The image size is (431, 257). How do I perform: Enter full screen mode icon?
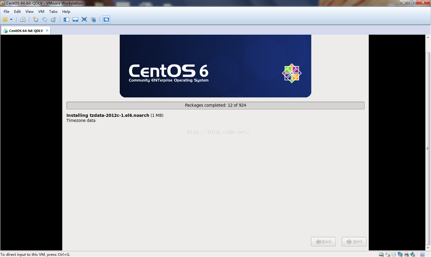coord(84,19)
